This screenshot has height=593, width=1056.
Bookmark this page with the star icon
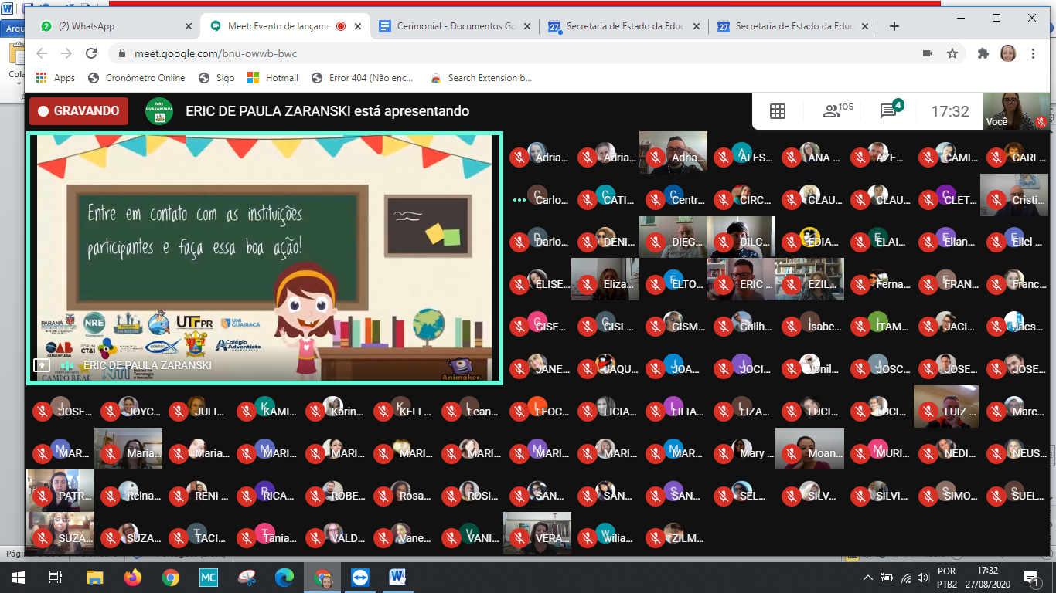click(x=952, y=53)
